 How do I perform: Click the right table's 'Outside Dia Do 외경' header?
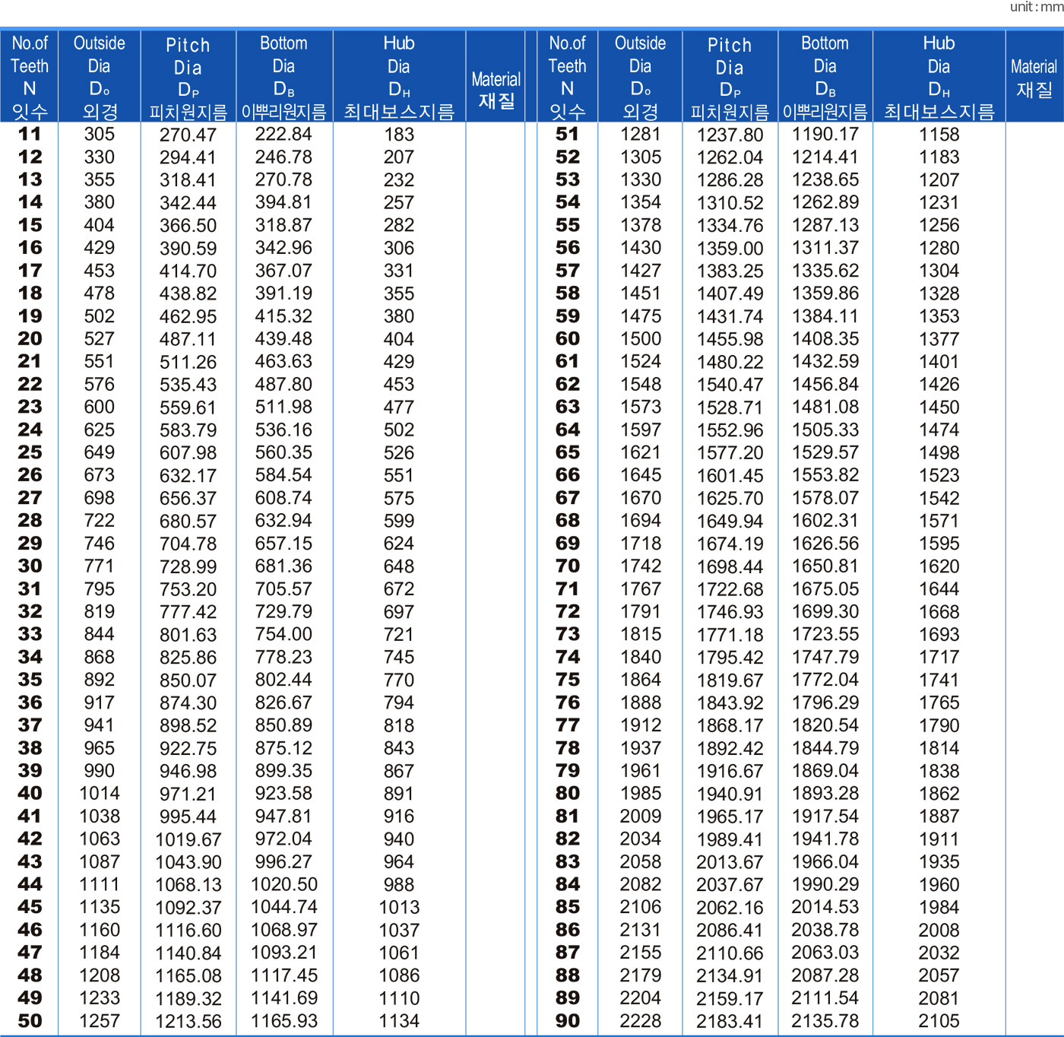pos(641,77)
